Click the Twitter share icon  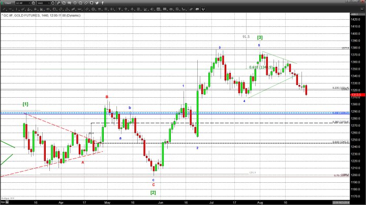coord(97,3)
